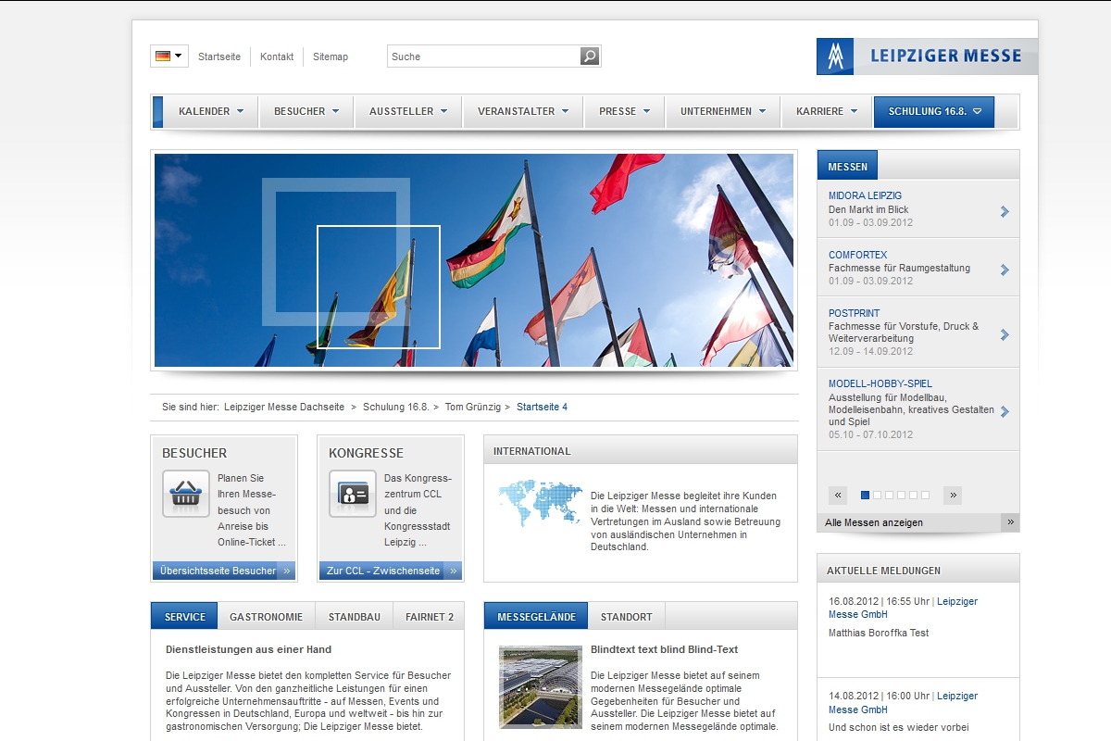Switch to the Fairnet 2 tab

[x=429, y=616]
